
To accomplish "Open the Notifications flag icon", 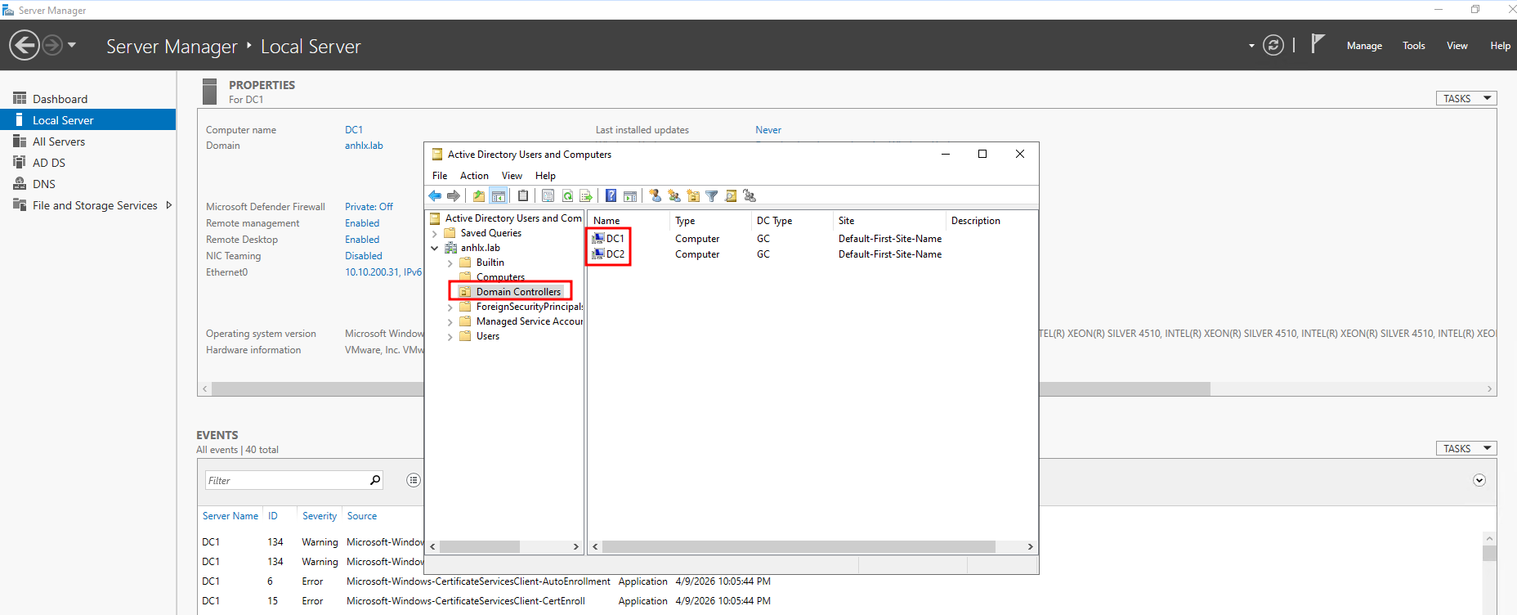I will (1317, 44).
